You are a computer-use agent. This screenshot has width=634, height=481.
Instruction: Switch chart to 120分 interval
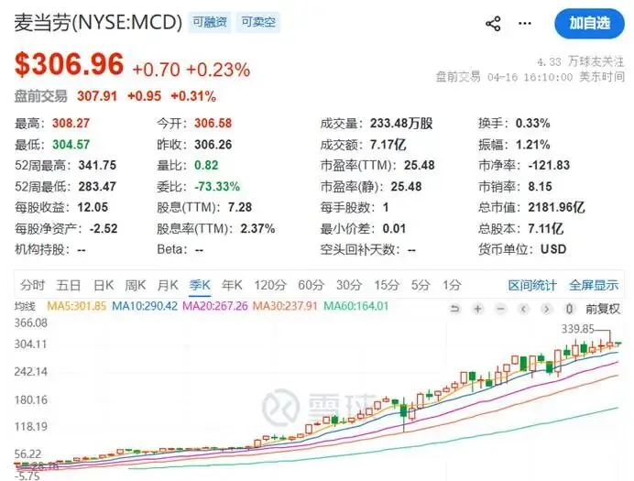pos(270,285)
